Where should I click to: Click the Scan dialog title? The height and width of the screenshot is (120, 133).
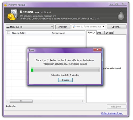click(31, 50)
